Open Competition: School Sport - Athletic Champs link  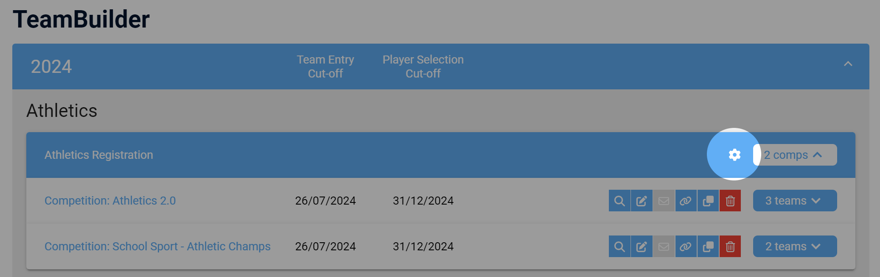tap(157, 247)
